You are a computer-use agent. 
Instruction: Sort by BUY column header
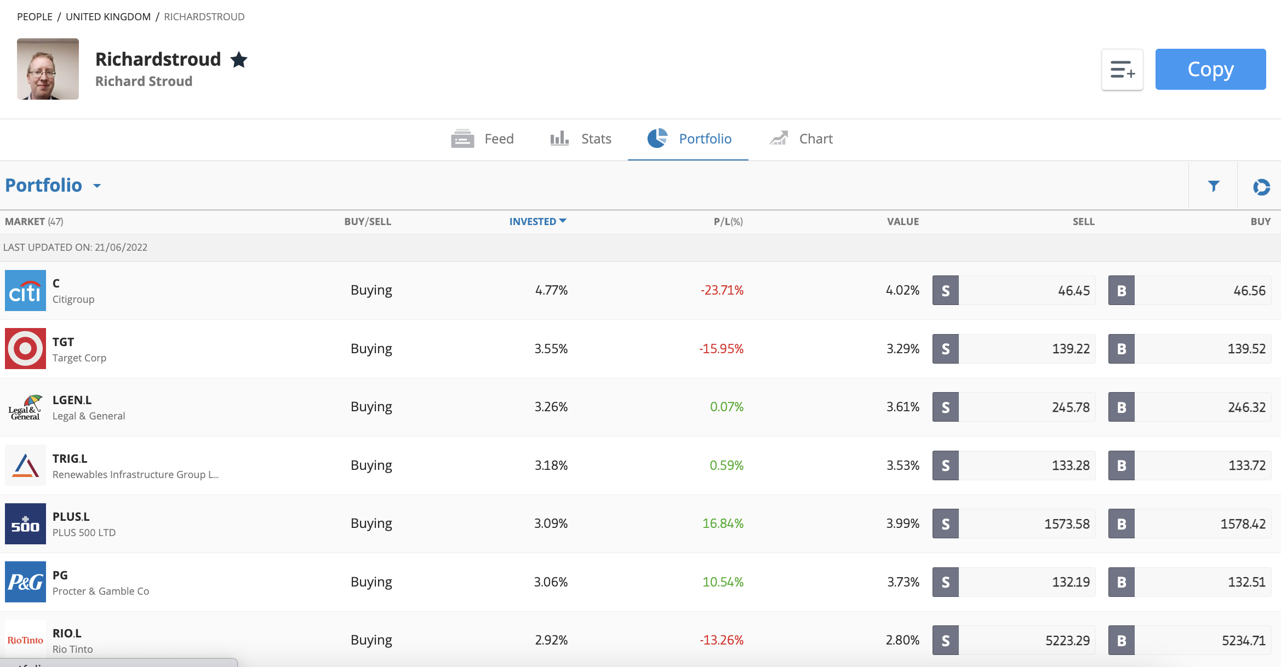click(1260, 222)
